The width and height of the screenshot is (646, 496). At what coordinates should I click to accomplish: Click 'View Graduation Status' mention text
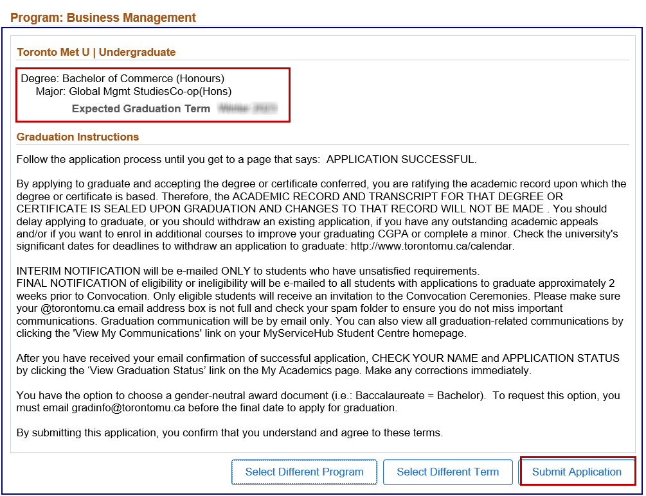[147, 371]
